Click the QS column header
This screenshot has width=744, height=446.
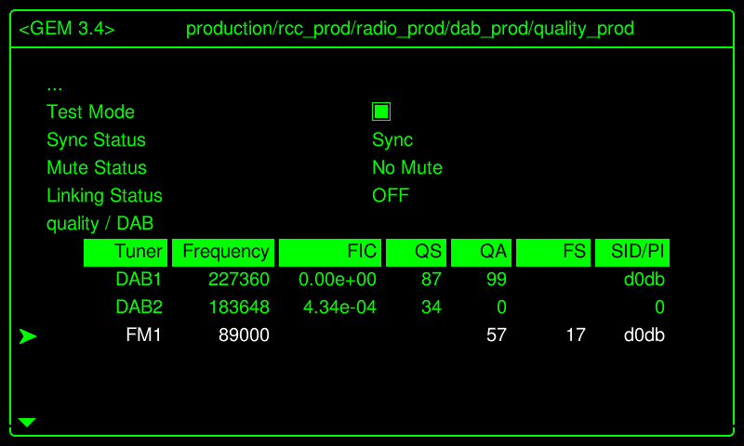click(416, 252)
